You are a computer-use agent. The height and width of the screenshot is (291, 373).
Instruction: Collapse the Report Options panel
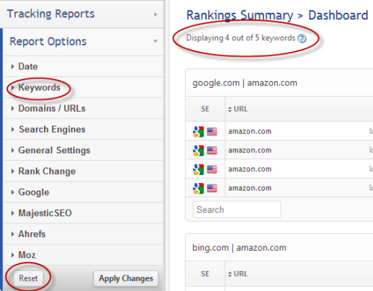tap(84, 42)
